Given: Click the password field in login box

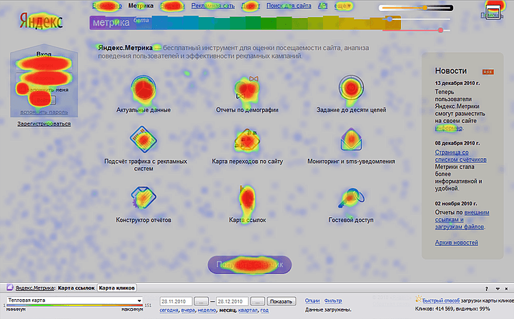Looking at the screenshot, I should 44,78.
